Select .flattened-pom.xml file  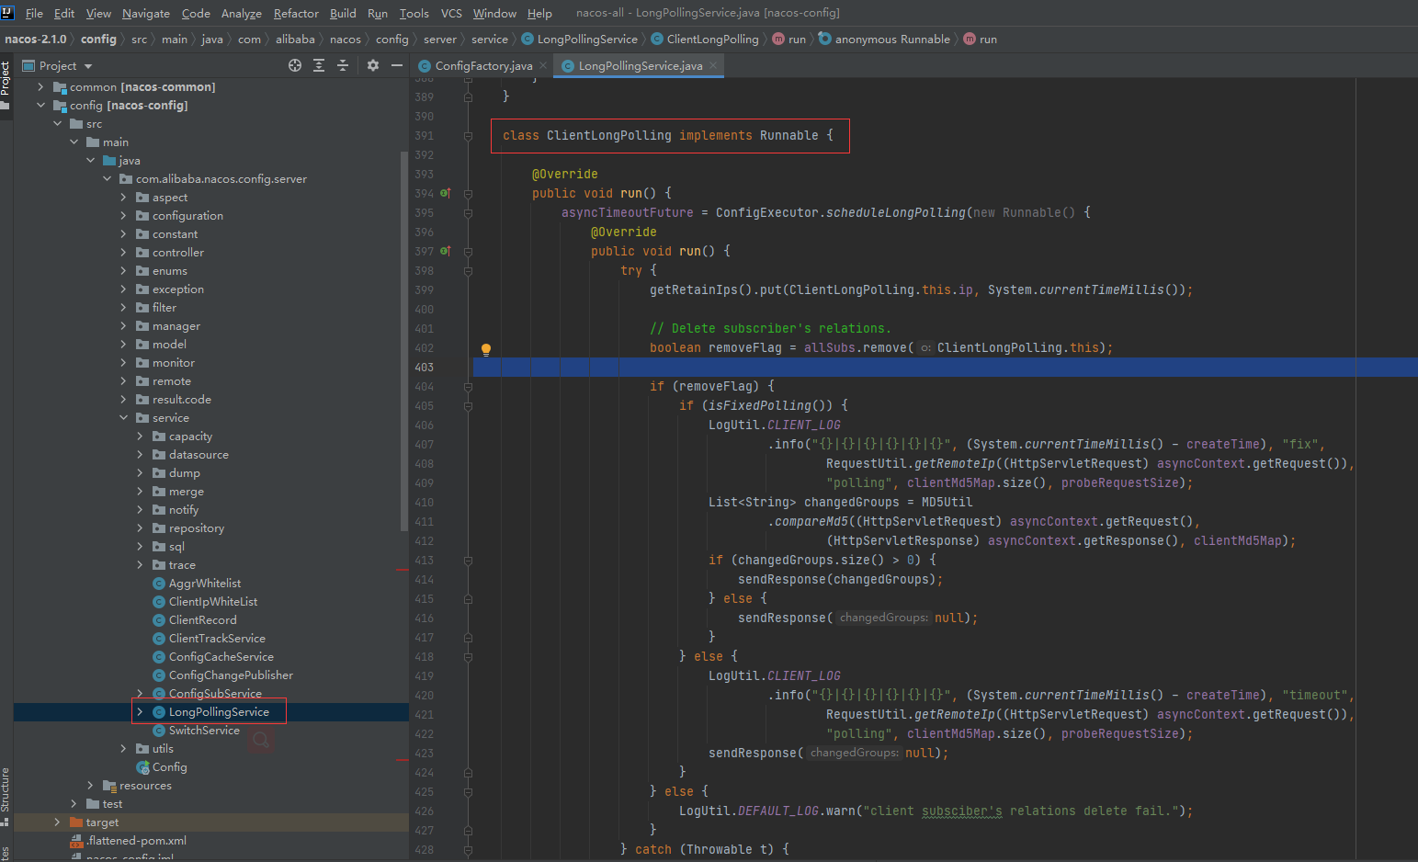pos(136,841)
